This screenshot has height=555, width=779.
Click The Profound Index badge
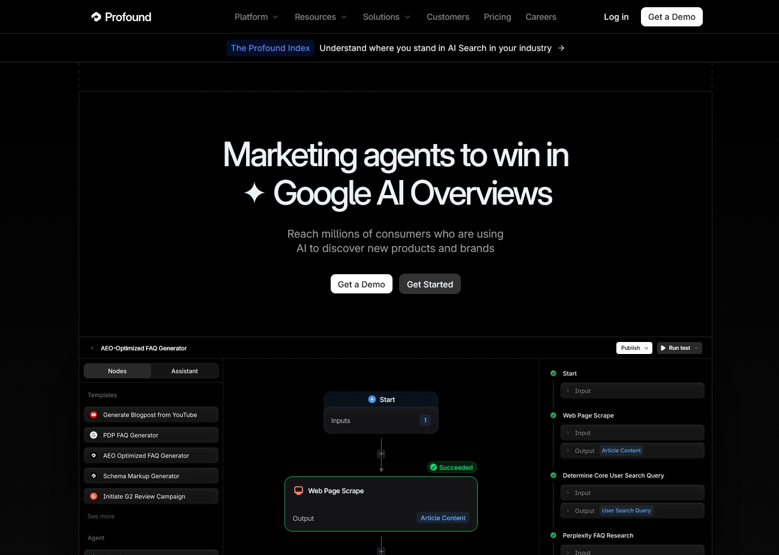(270, 48)
